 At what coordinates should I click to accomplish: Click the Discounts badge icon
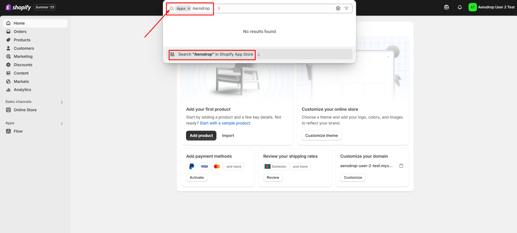(x=8, y=65)
